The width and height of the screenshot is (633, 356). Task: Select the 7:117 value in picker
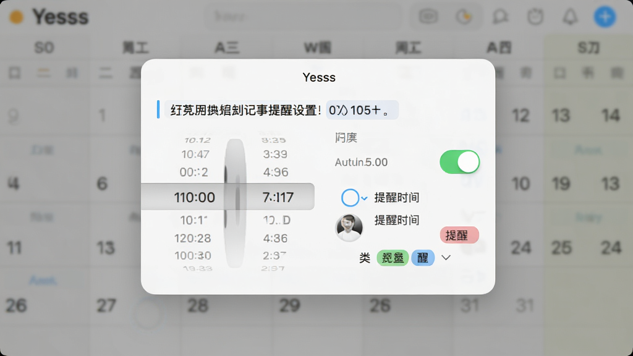(278, 197)
